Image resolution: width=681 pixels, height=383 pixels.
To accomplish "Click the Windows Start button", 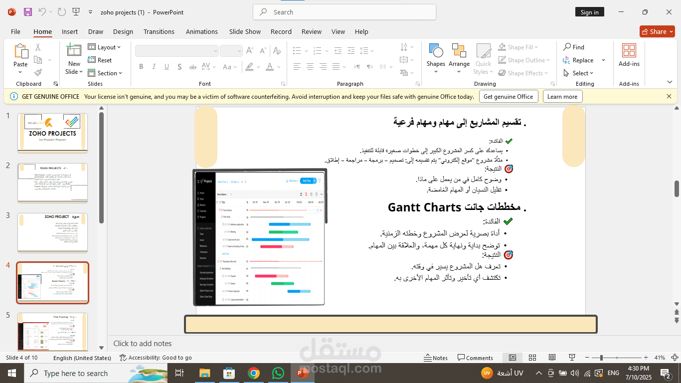I will click(12, 373).
